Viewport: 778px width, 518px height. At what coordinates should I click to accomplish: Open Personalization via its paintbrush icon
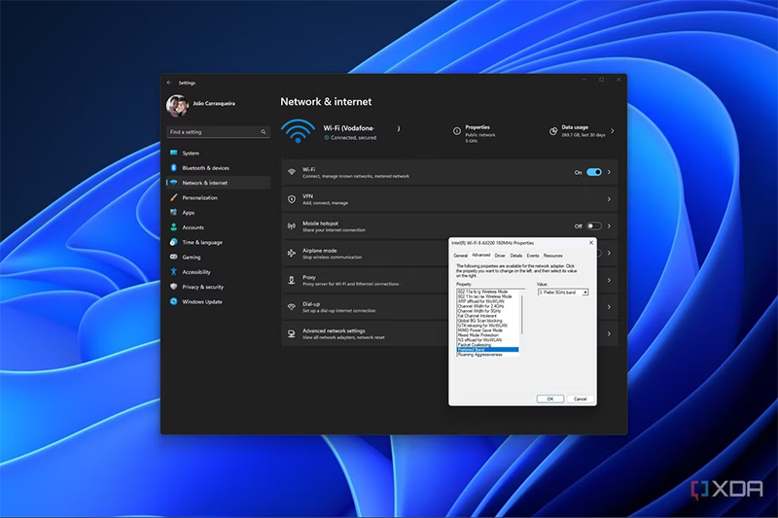[x=174, y=197]
